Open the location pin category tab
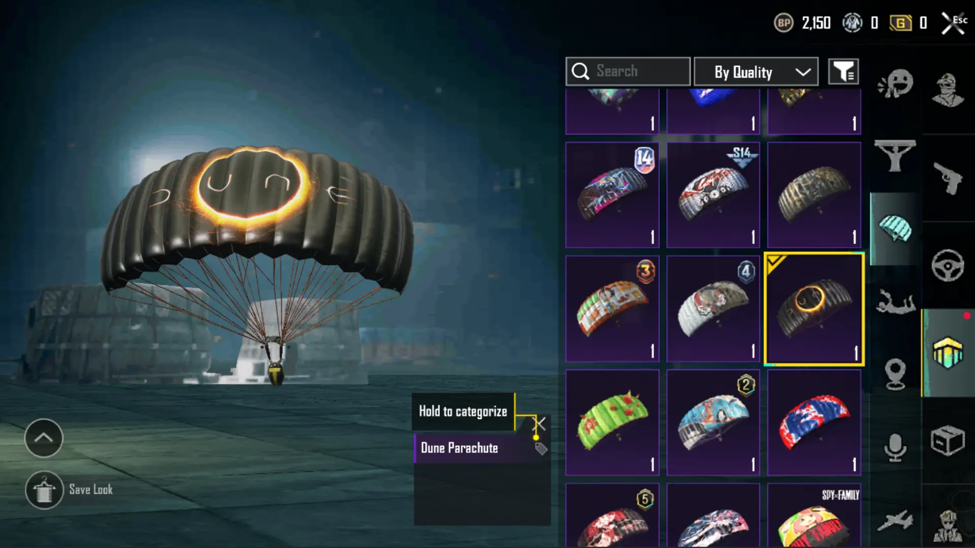This screenshot has width=975, height=548. coord(895,374)
